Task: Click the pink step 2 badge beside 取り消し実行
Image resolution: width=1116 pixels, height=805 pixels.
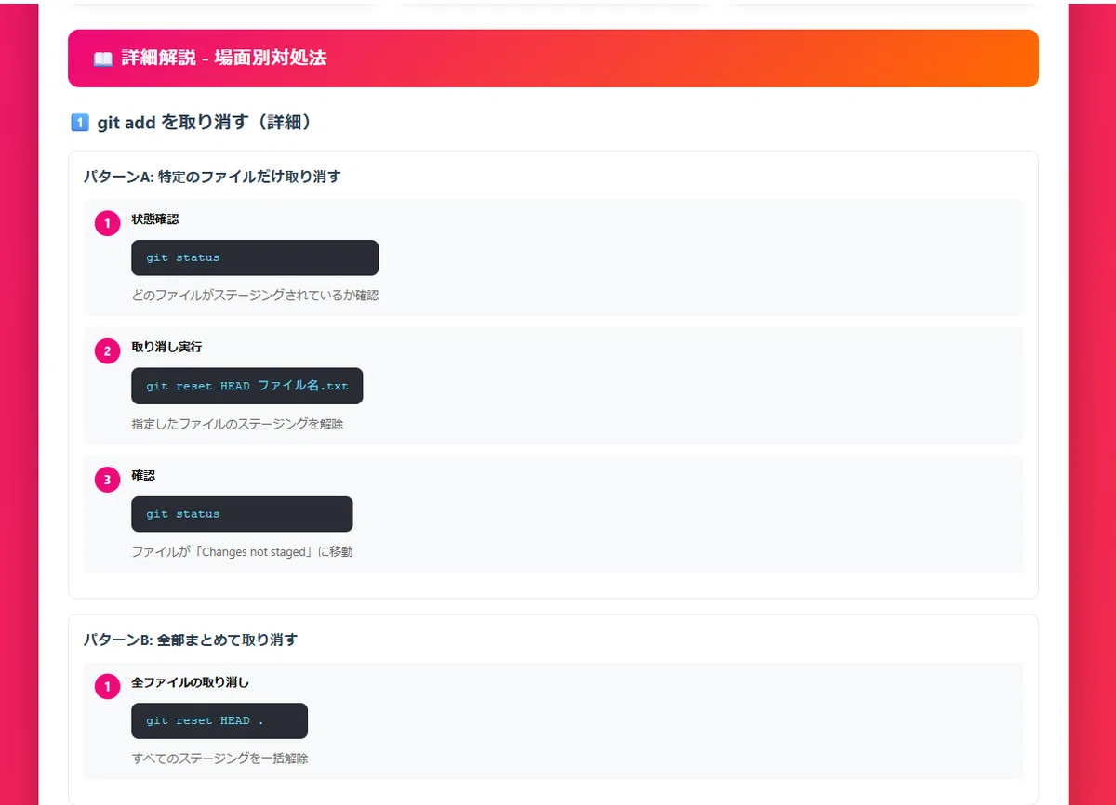Action: coord(108,351)
